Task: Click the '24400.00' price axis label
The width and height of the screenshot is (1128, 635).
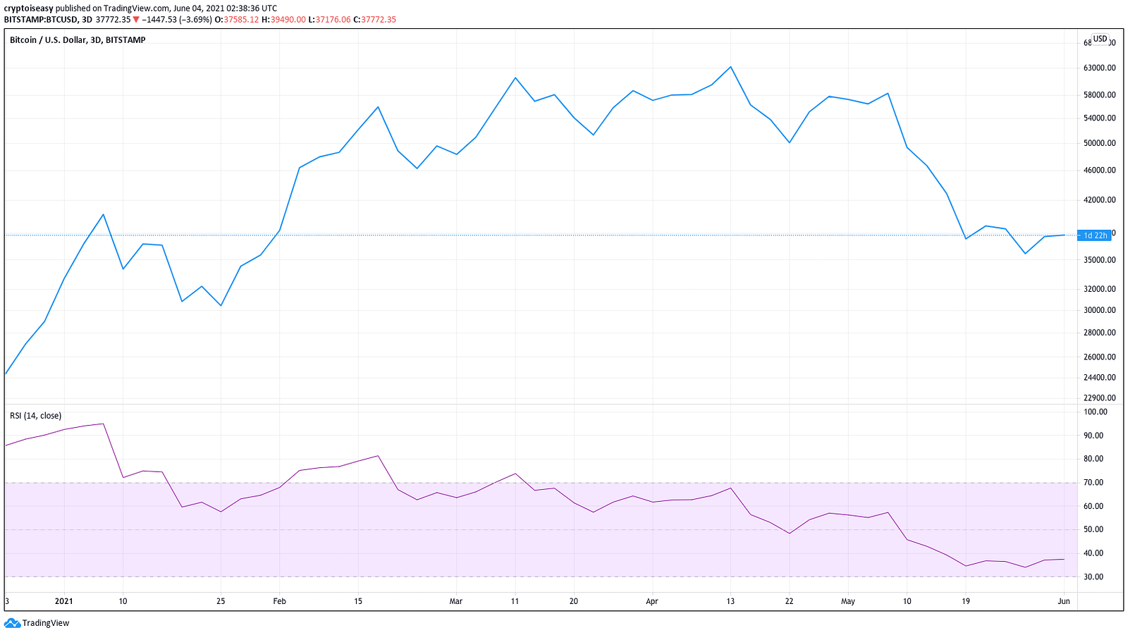Action: pos(1100,378)
